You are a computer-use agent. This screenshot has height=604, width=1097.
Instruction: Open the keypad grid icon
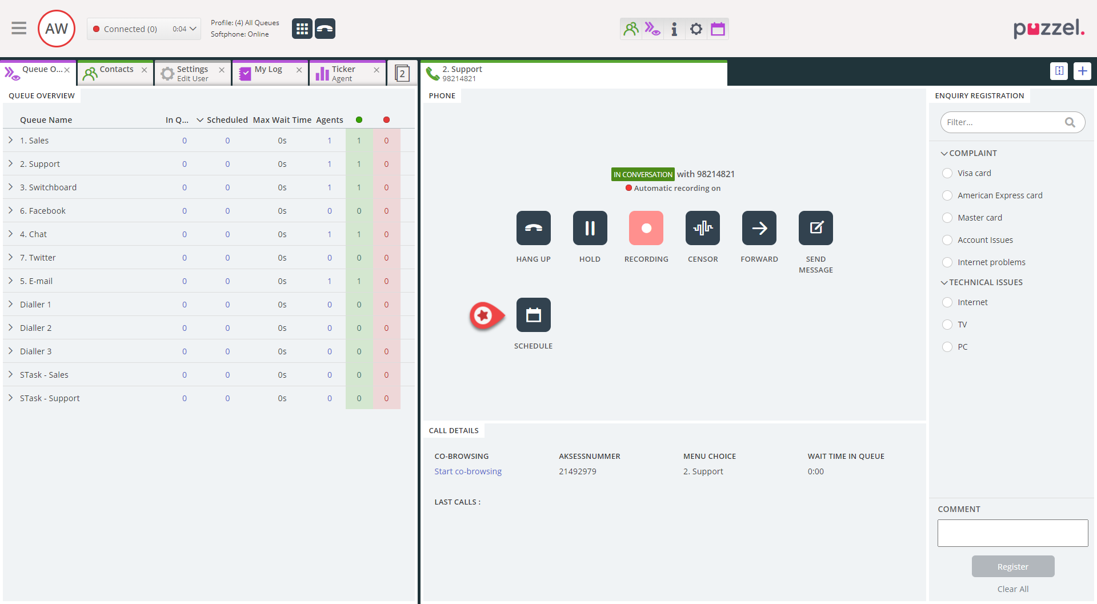pos(302,29)
